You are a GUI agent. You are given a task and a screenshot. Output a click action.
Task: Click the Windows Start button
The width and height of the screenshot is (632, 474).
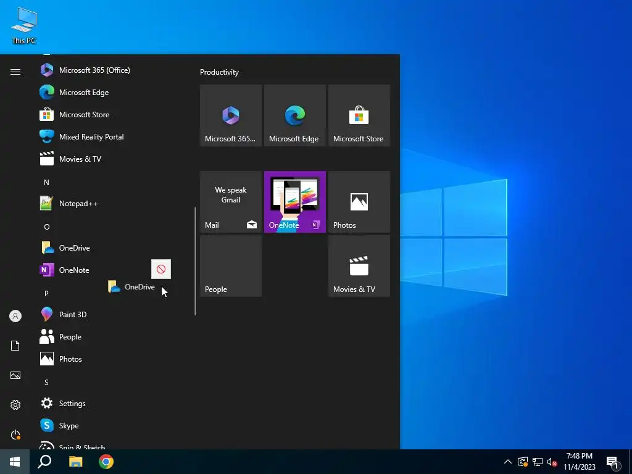tap(15, 462)
